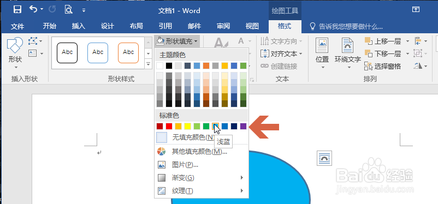Switch to the 插入 tab
This screenshot has height=204, width=438.
click(x=79, y=26)
